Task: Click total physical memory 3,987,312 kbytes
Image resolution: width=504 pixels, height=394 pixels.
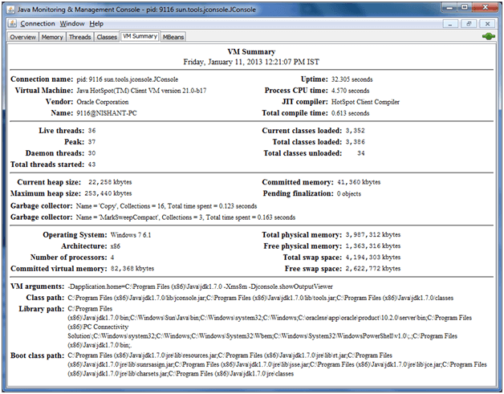Action: [x=373, y=235]
